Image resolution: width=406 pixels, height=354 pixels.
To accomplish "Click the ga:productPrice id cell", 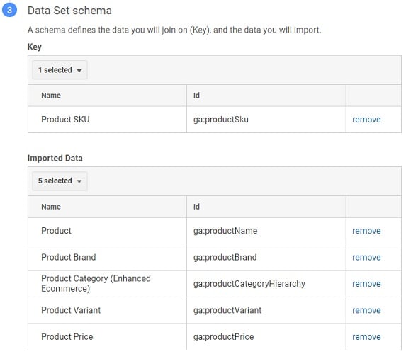I will point(266,337).
